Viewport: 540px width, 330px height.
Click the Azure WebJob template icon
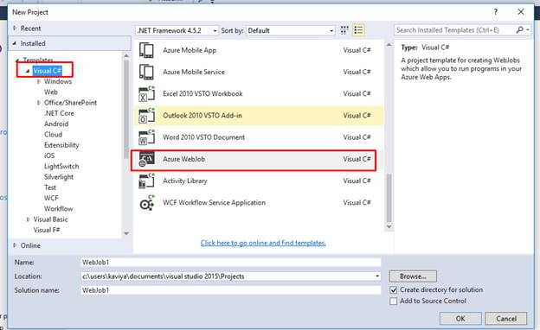[x=146, y=159]
